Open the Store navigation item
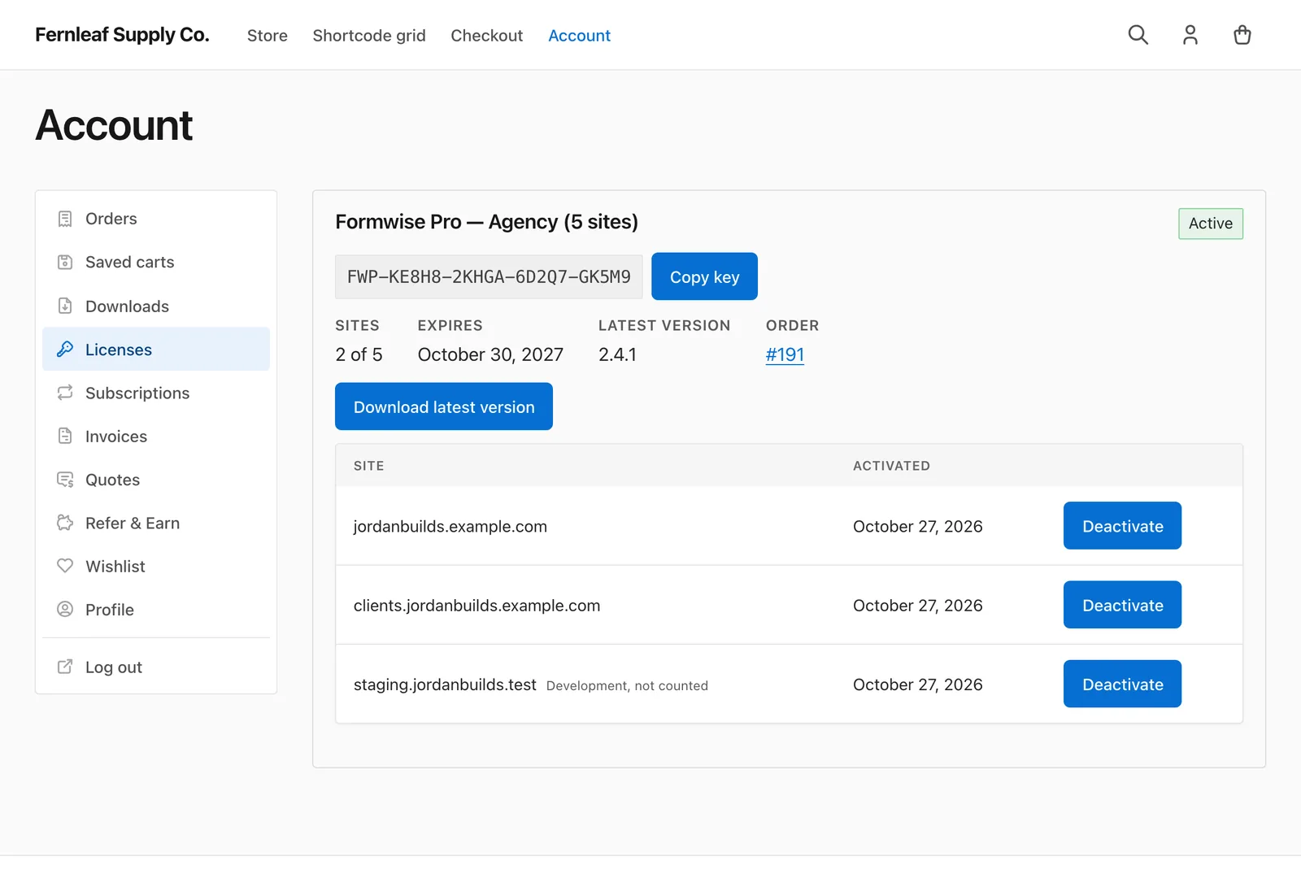 [268, 36]
